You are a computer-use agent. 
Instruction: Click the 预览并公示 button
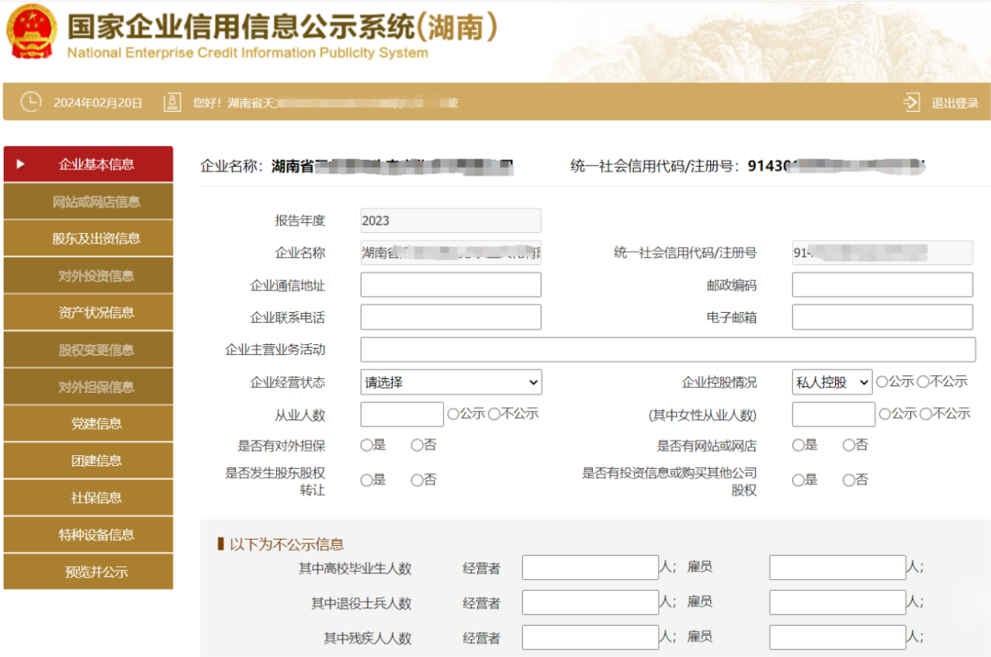pos(88,572)
